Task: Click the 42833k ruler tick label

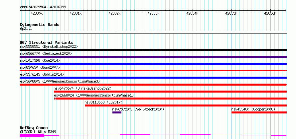Action: pyautogui.click(x=153, y=13)
